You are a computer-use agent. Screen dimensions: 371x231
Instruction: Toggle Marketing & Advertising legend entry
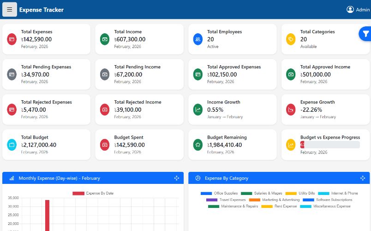(x=274, y=200)
